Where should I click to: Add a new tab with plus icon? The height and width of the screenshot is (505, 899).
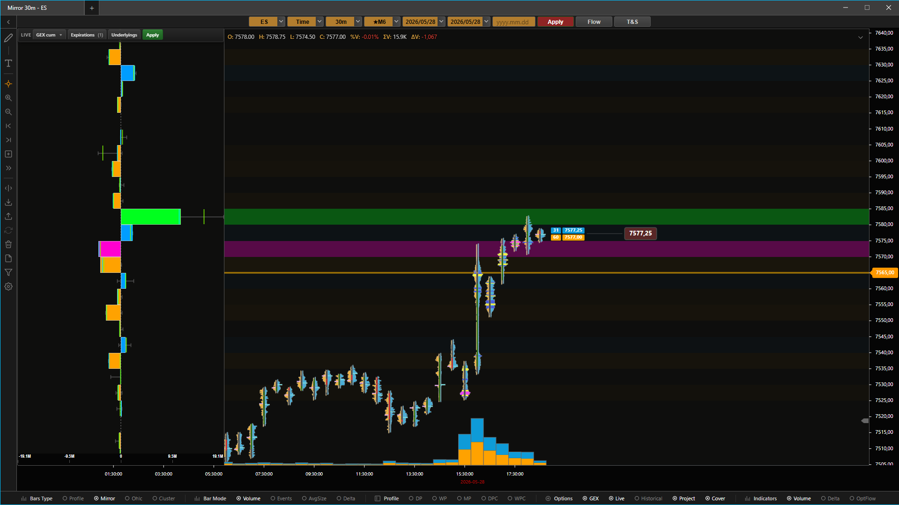[x=92, y=8]
